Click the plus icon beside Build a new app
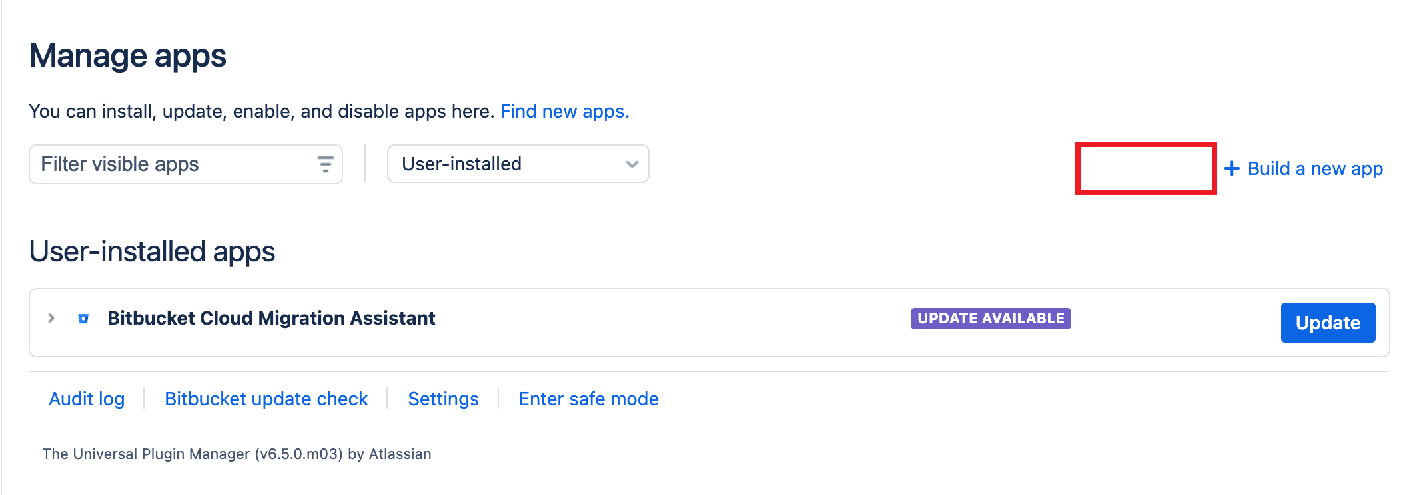Image resolution: width=1423 pixels, height=495 pixels. (x=1232, y=169)
